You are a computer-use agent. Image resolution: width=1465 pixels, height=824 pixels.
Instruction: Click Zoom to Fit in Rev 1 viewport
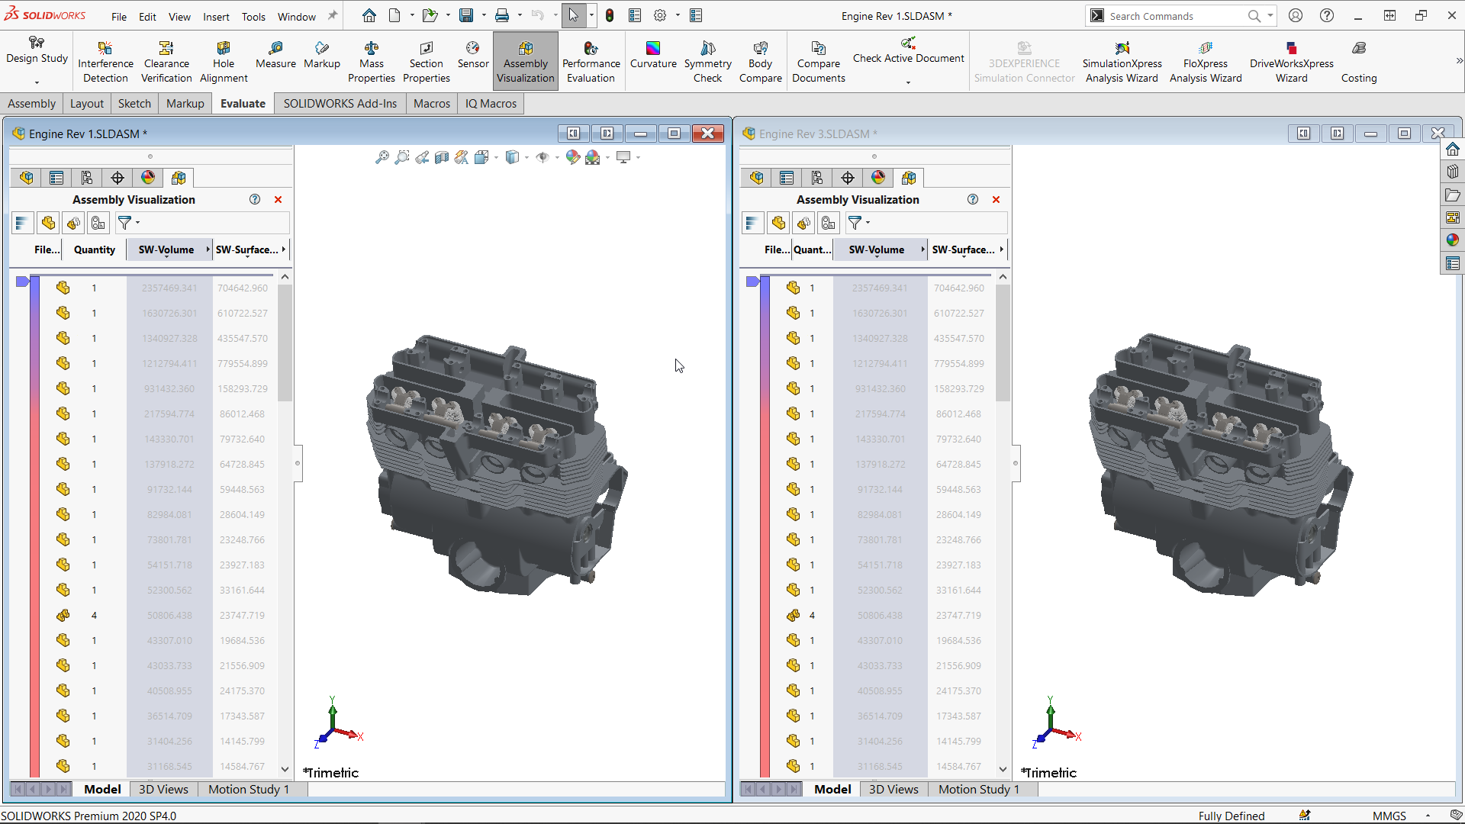coord(382,157)
